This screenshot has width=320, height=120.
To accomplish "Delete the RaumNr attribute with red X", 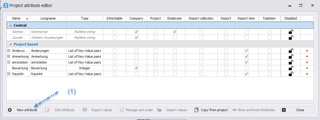I will pos(307,74).
